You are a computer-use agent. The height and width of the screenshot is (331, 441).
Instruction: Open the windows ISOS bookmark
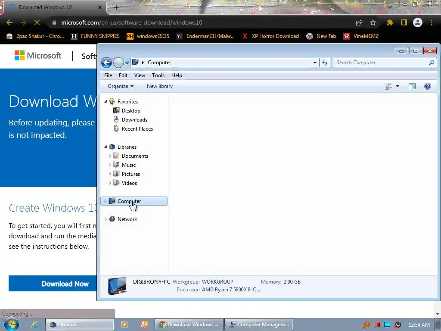coord(148,36)
